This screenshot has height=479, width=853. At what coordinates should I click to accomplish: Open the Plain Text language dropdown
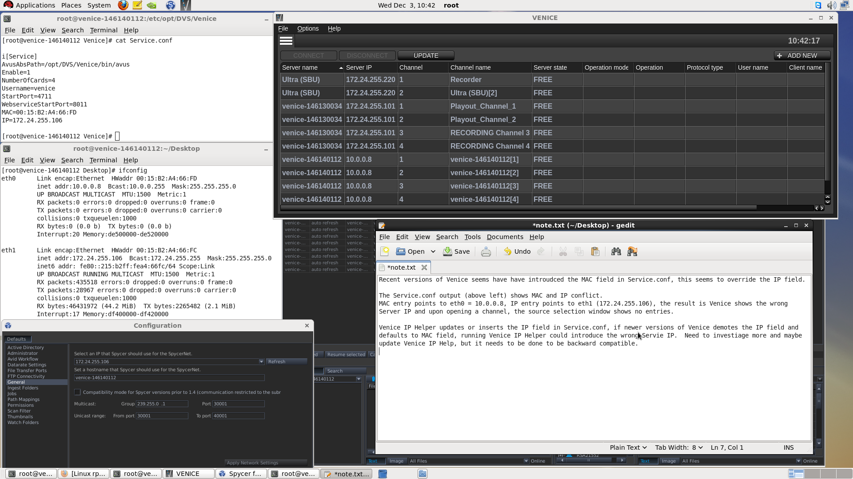coord(628,448)
